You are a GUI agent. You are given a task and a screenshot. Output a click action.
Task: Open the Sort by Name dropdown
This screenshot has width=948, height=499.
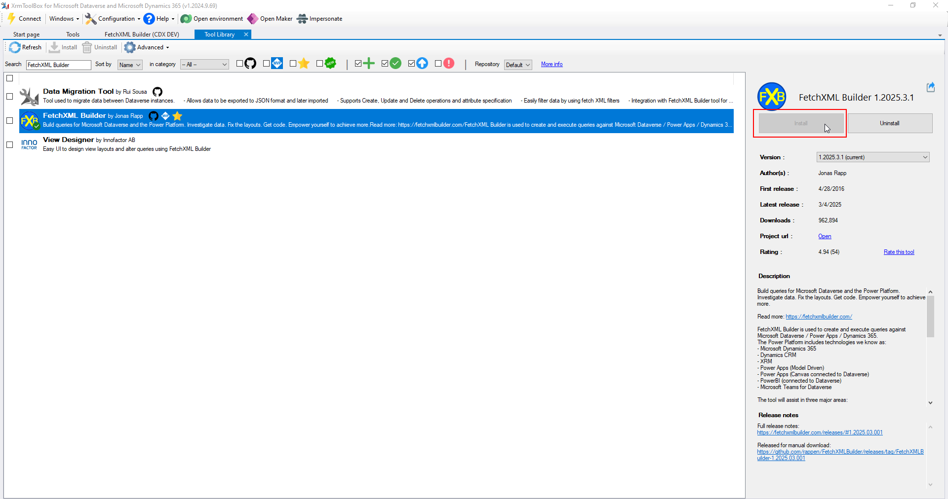130,65
